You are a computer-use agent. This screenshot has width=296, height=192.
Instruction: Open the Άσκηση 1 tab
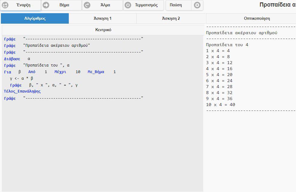(x=102, y=19)
